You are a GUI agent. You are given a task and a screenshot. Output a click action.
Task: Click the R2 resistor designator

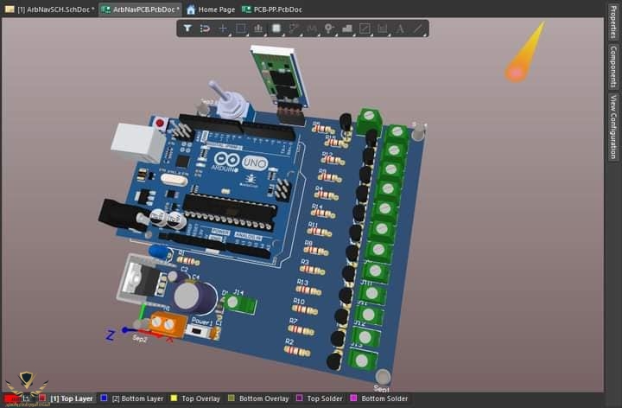289,341
